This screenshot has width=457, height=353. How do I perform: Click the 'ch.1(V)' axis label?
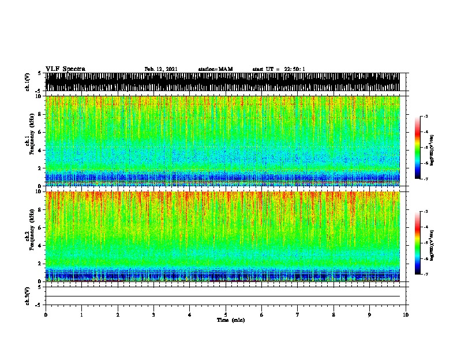27,82
